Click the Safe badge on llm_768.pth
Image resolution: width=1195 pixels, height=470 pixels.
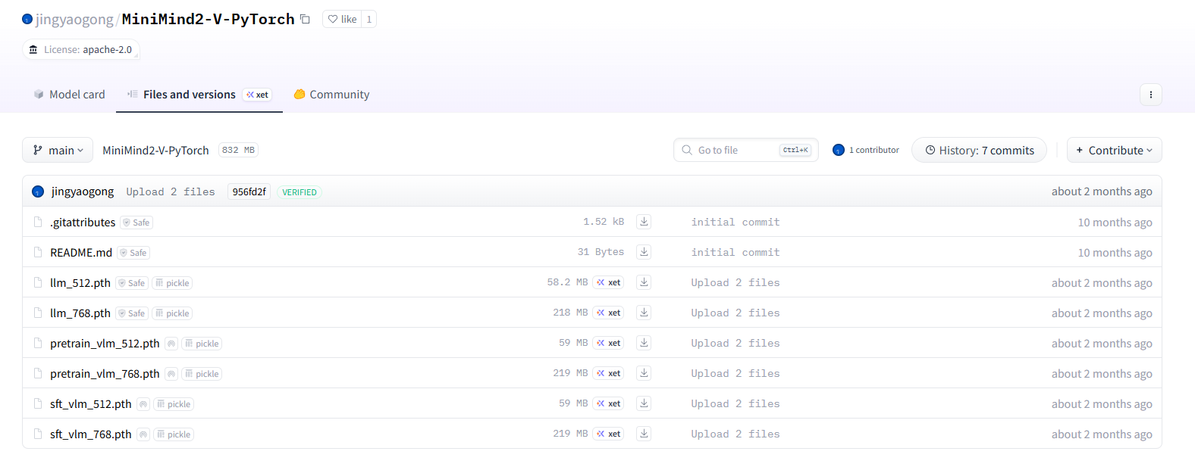[x=132, y=313]
